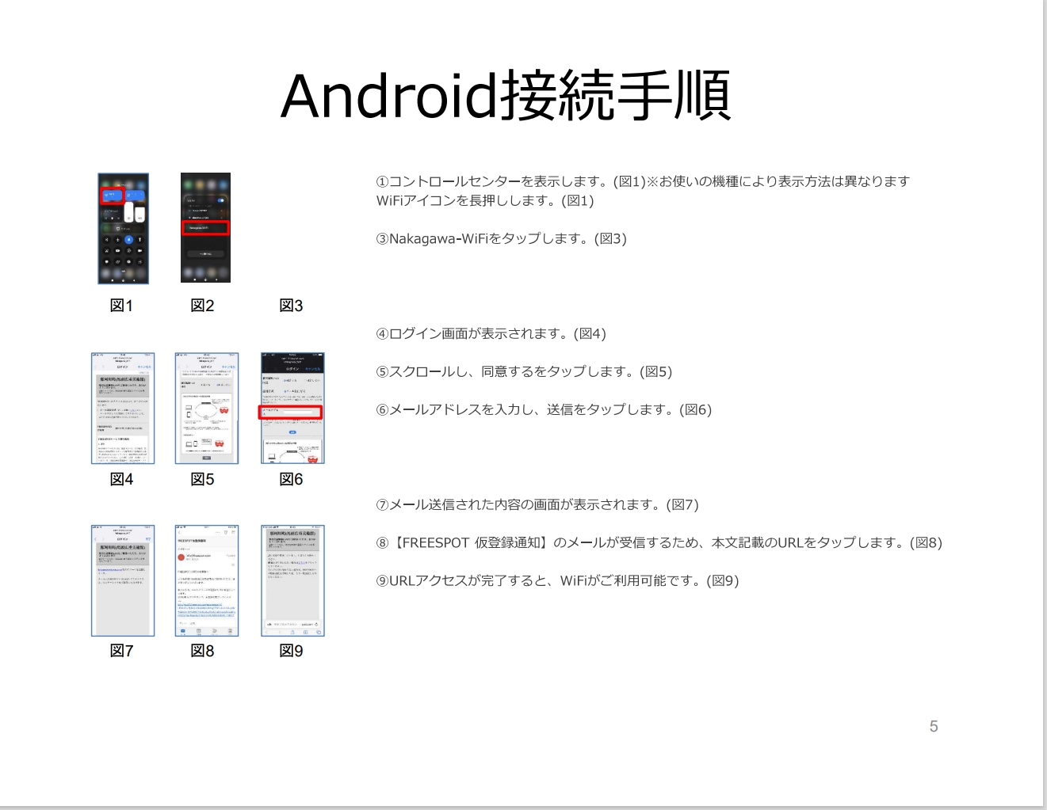Open the tab overview icon in 図9
This screenshot has width=1047, height=810.
(x=319, y=631)
